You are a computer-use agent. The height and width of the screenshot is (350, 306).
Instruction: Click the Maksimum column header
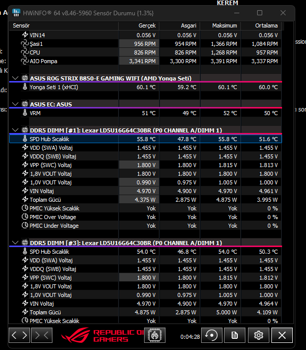coord(220,25)
